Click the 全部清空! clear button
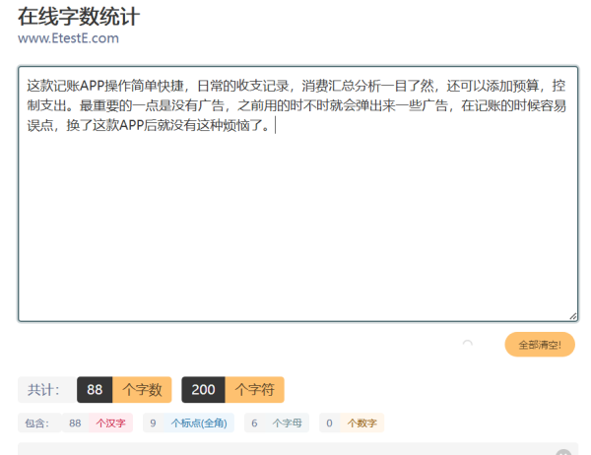This screenshot has width=591, height=455. click(x=540, y=344)
